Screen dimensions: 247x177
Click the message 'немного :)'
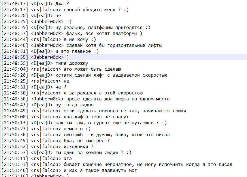pyautogui.click(x=77, y=129)
